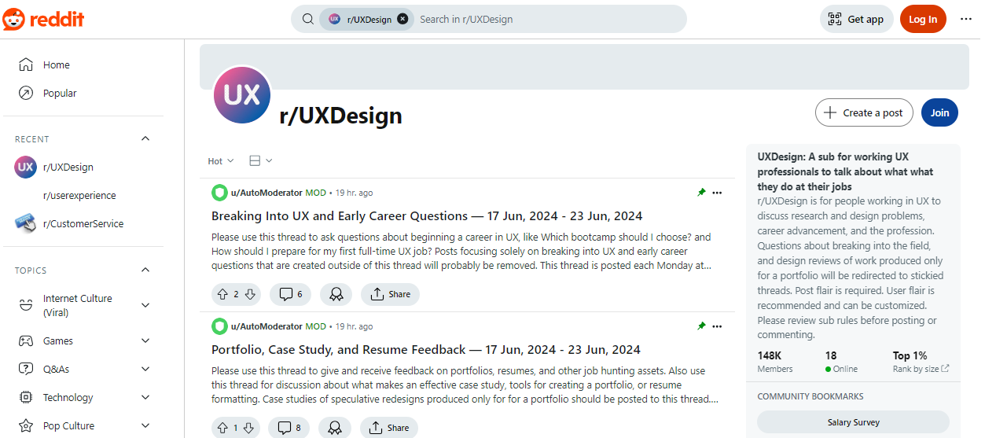Viewport: 985px width, 438px height.
Task: Remove r/UXDesign search filter chip
Action: (x=402, y=19)
